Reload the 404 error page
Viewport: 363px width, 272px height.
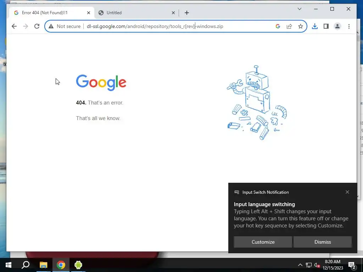tap(37, 26)
